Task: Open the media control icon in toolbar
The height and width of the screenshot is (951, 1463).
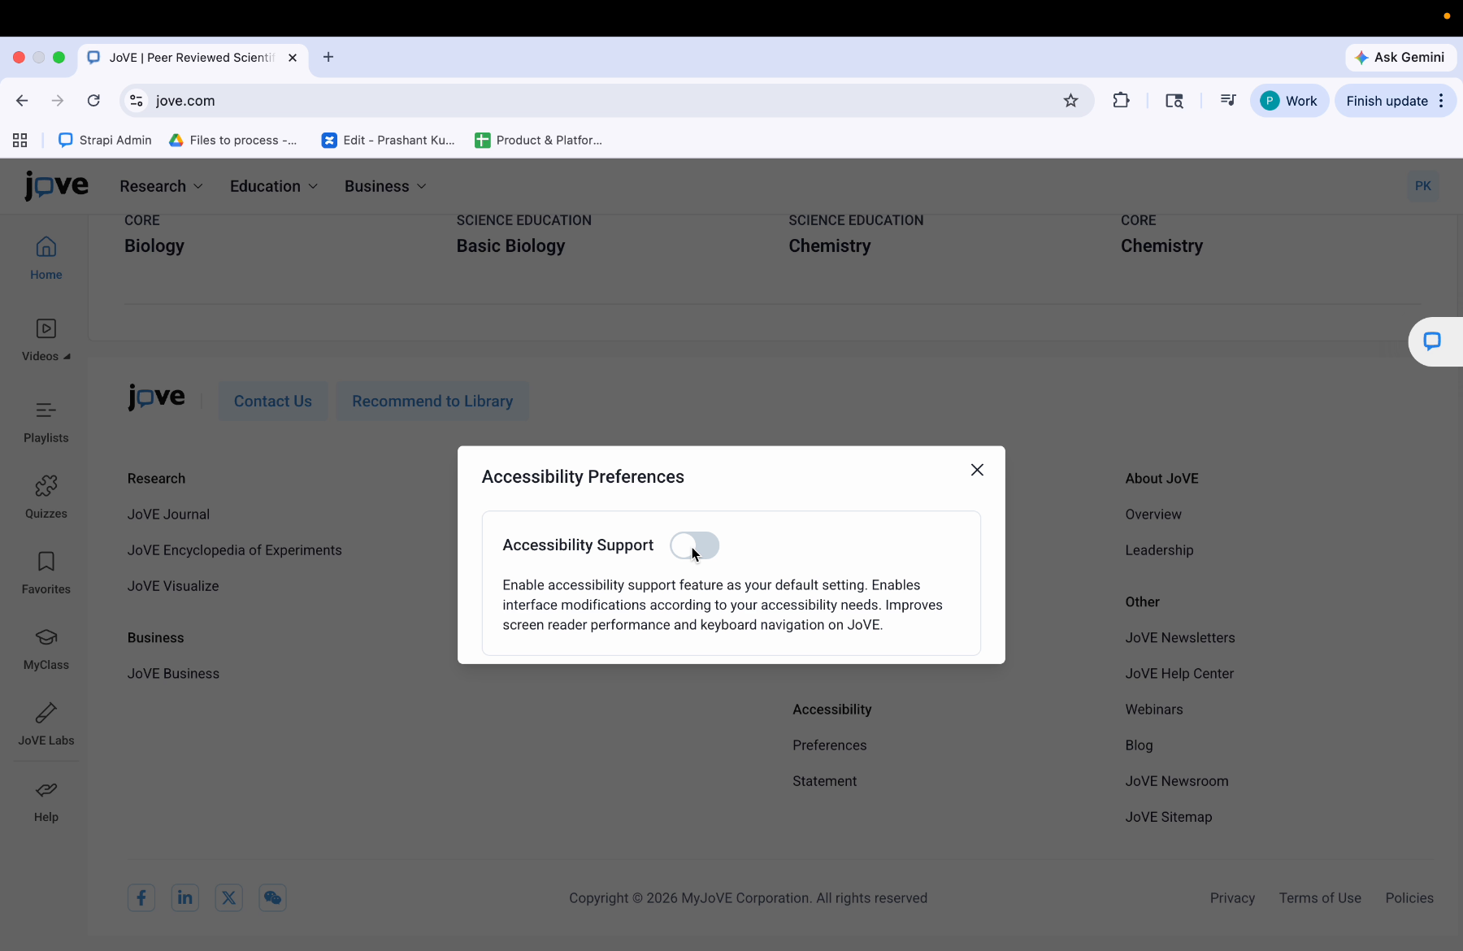Action: point(1228,101)
